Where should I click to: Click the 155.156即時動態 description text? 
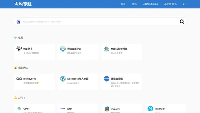(x=74, y=53)
